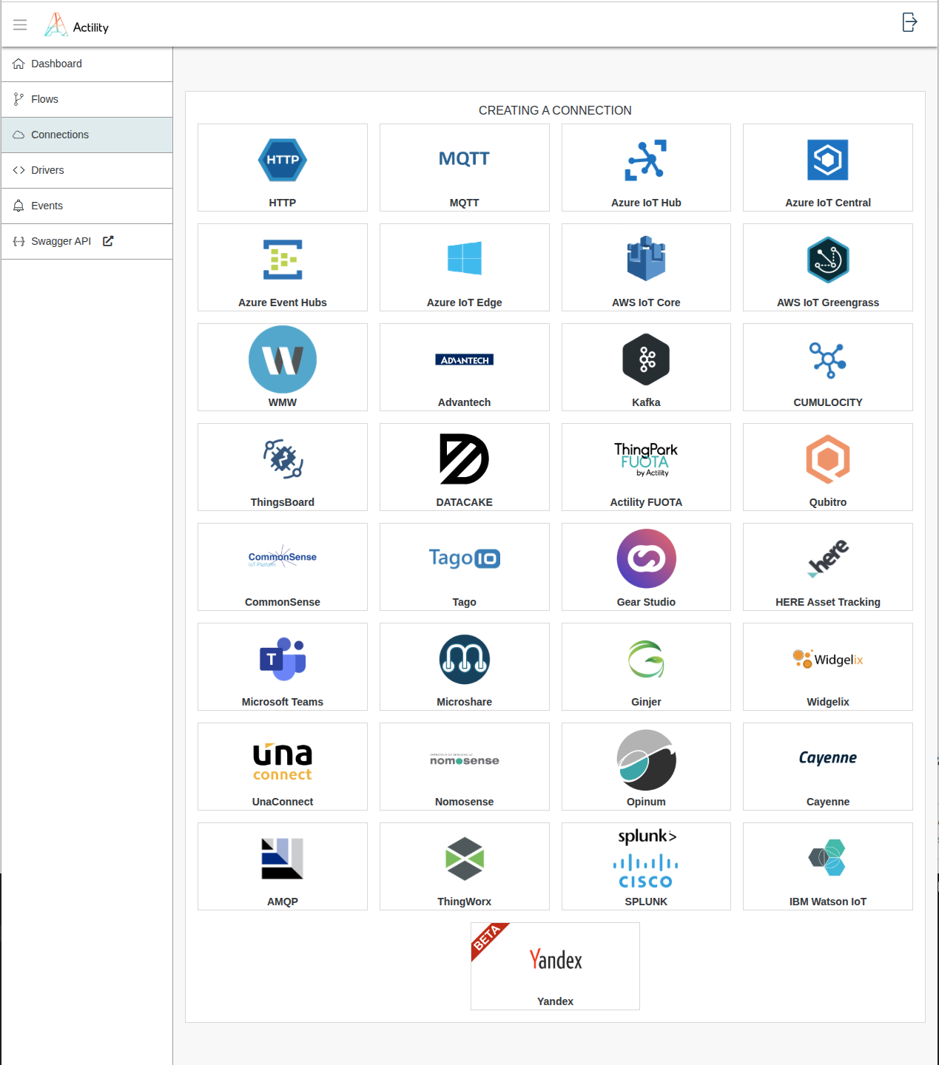Select the Opinum circle logo
This screenshot has height=1065, width=939.
click(x=646, y=760)
